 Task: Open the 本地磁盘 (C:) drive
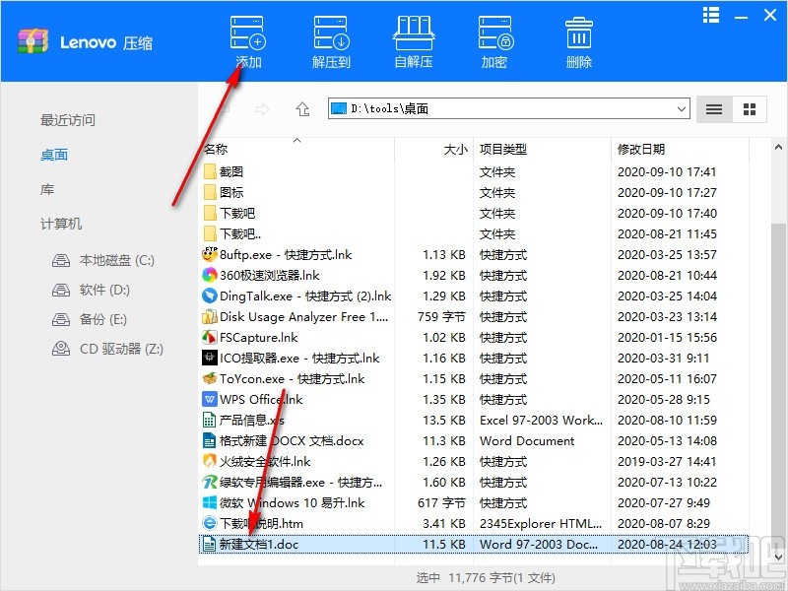click(103, 260)
